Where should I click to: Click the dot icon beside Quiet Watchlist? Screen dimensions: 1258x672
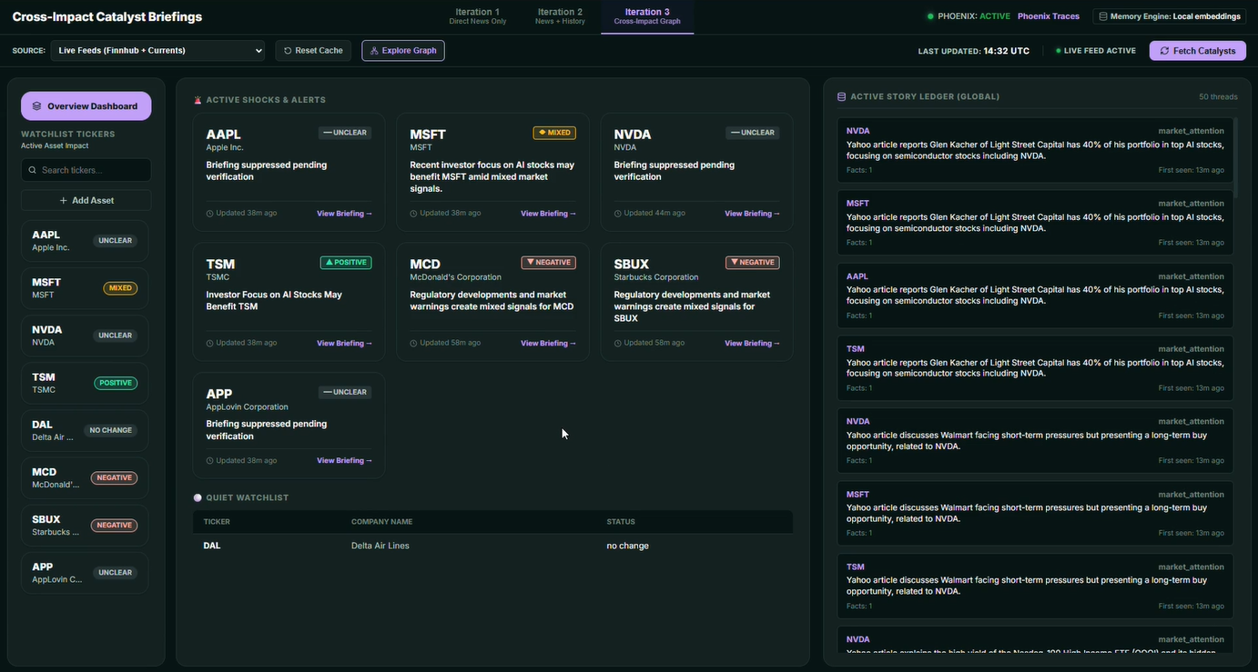click(x=198, y=497)
